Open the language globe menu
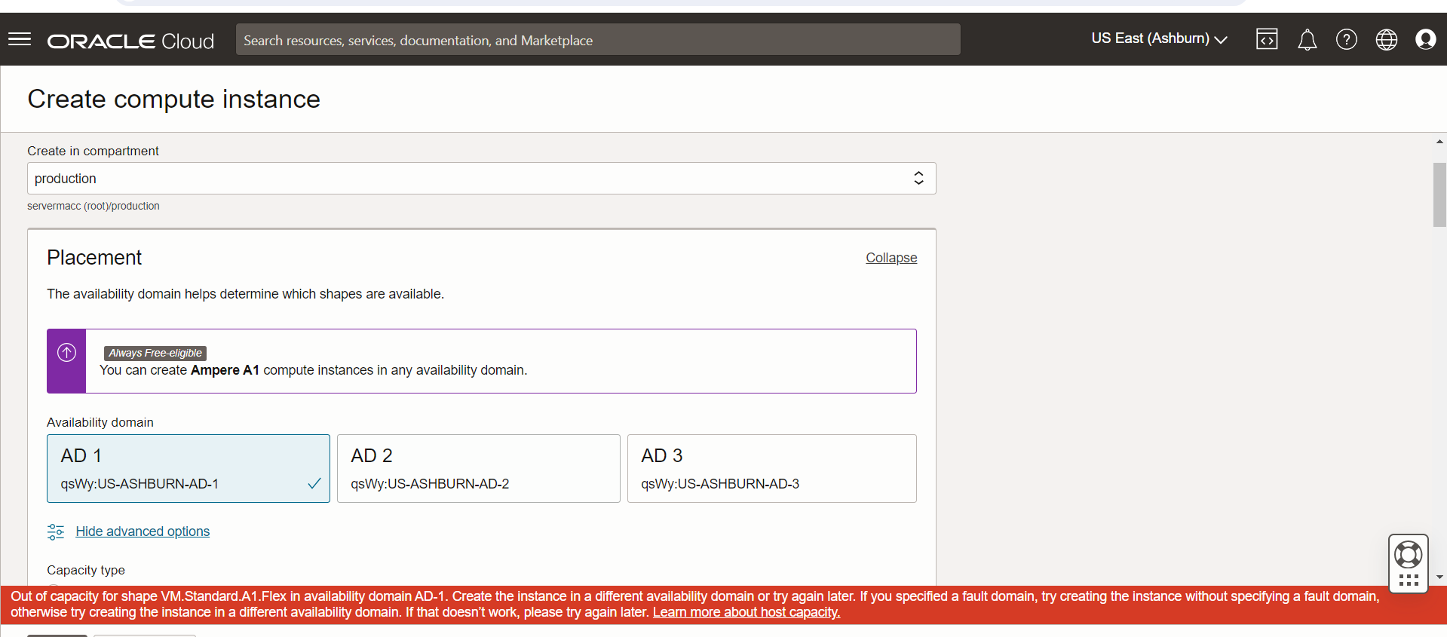 tap(1387, 39)
